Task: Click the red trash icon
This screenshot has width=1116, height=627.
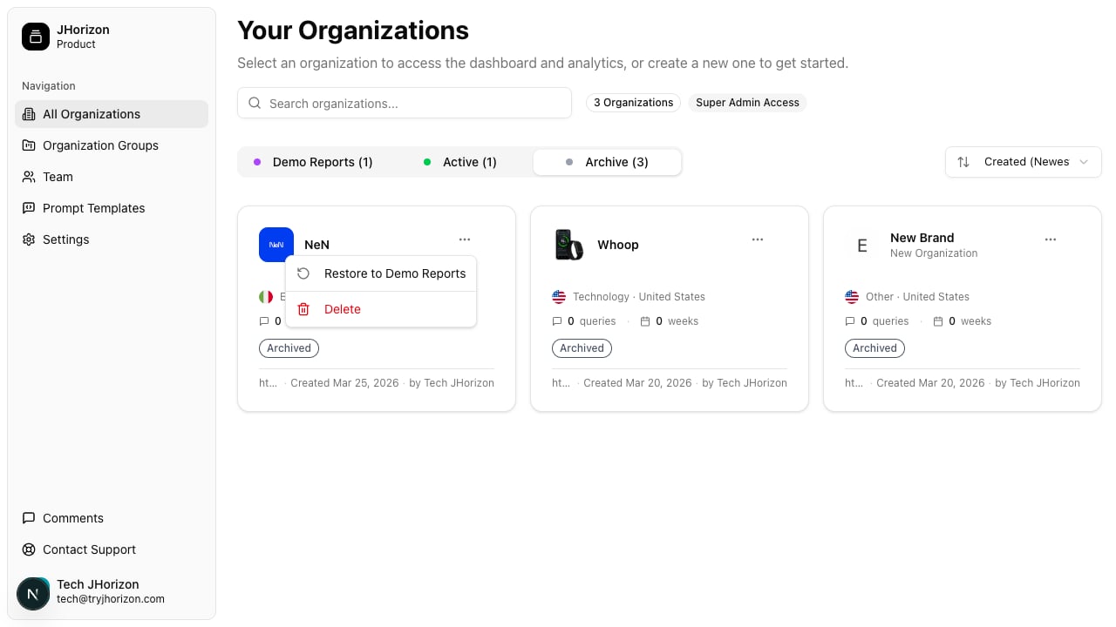Action: pos(303,309)
